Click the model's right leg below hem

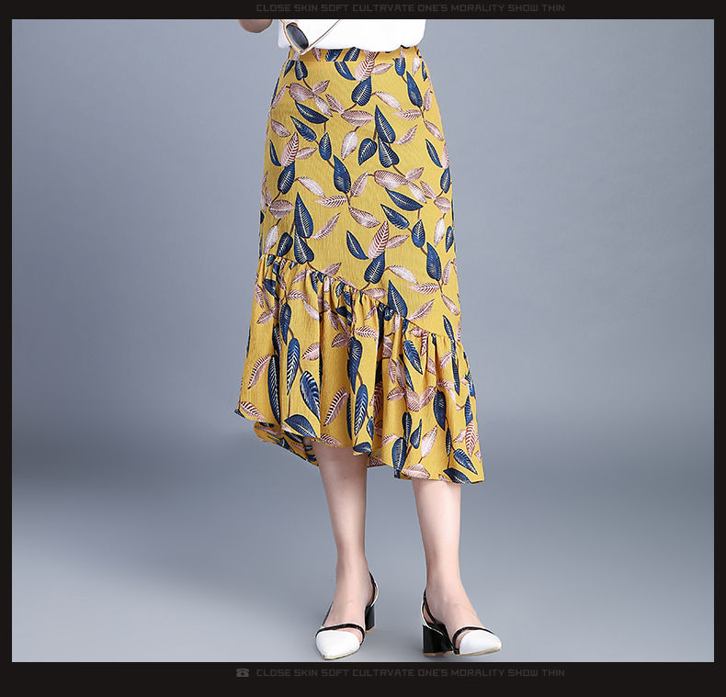coord(439,533)
